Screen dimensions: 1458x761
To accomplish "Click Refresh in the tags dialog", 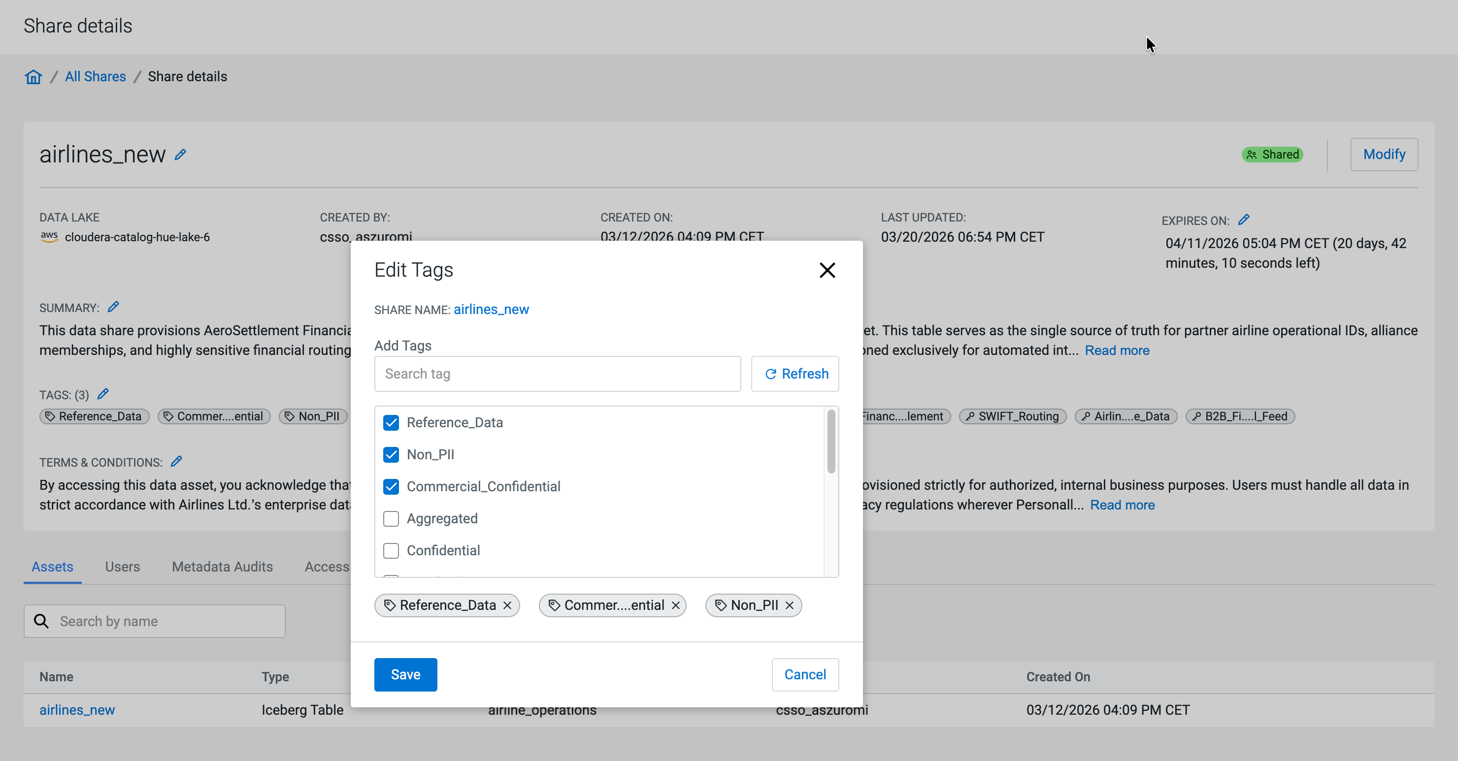I will pyautogui.click(x=795, y=374).
